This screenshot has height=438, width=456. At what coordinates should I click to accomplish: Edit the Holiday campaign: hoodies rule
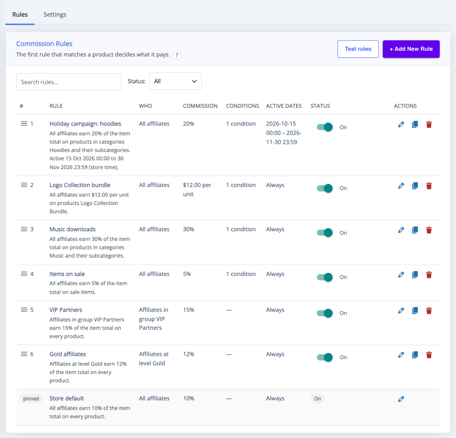[x=401, y=124]
